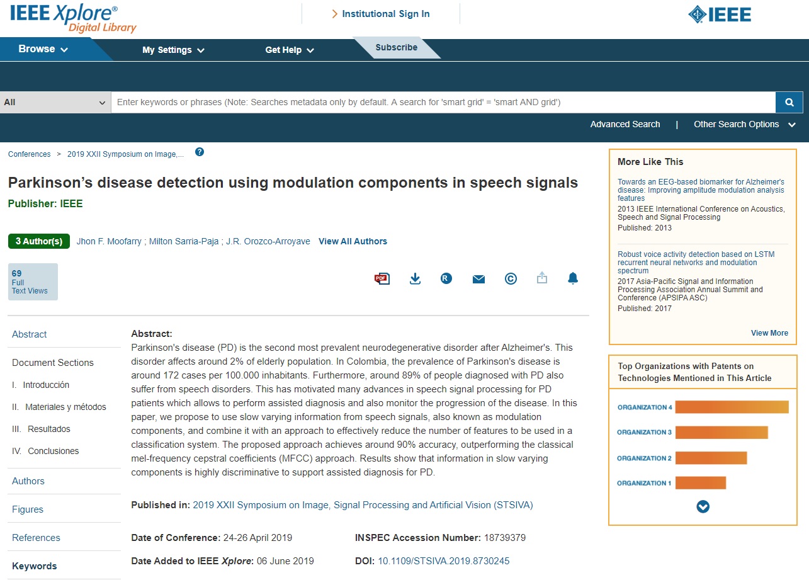Viewport: 809px width, 580px height.
Task: Expand more organizations with down chevron
Action: pos(703,506)
